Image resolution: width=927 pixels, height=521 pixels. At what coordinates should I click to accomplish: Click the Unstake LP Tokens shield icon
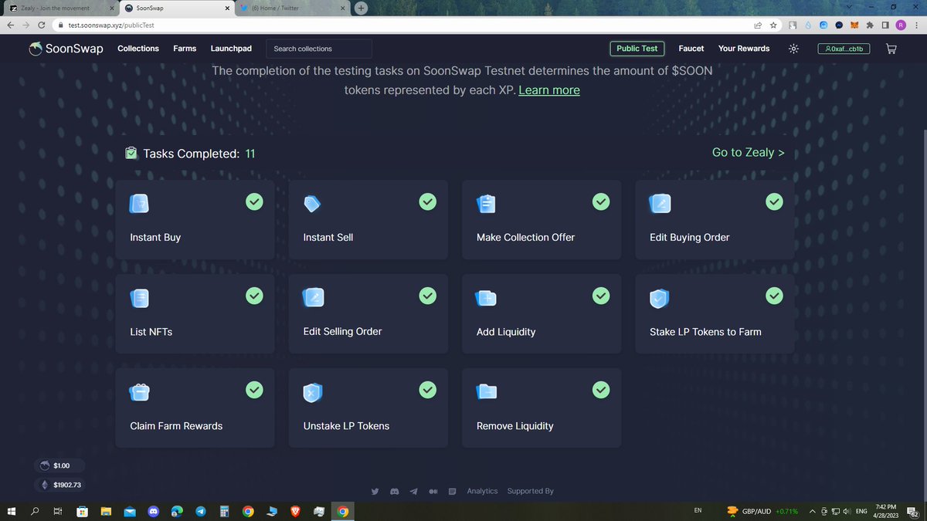[x=312, y=392]
